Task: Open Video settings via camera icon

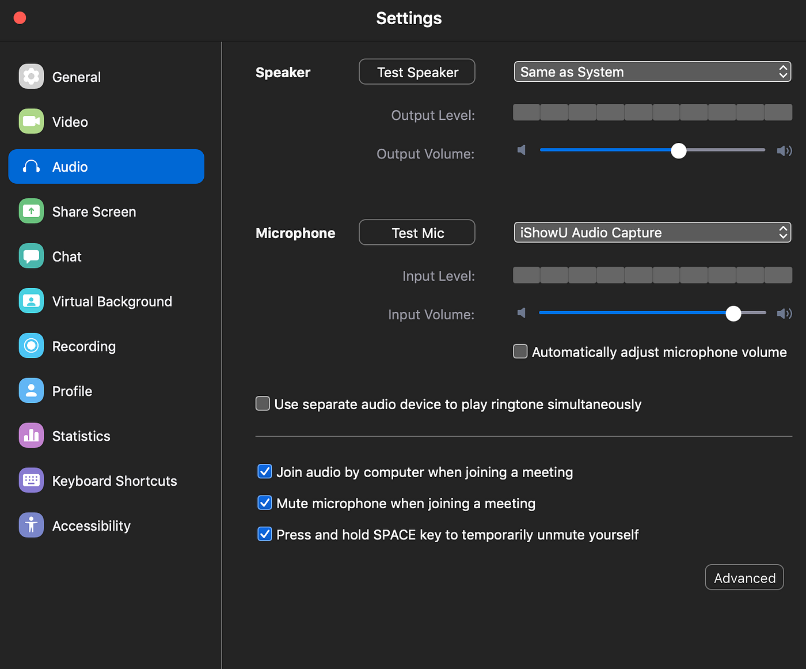Action: point(31,122)
